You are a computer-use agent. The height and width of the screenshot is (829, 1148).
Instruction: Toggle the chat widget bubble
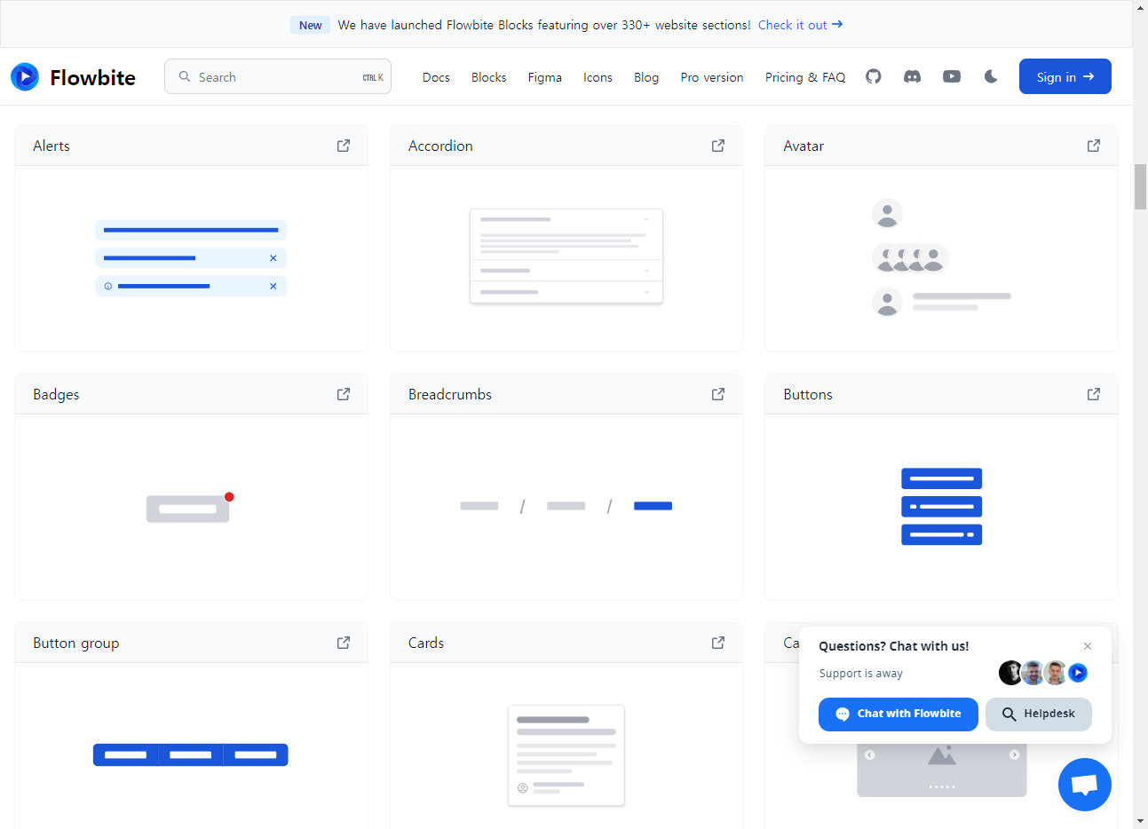point(1084,785)
